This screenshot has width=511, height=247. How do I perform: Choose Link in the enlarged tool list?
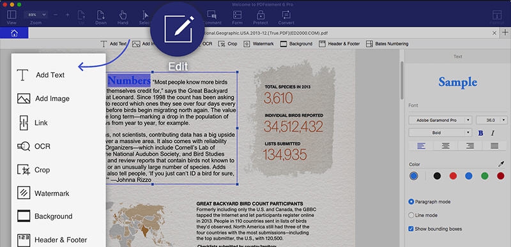(33, 123)
